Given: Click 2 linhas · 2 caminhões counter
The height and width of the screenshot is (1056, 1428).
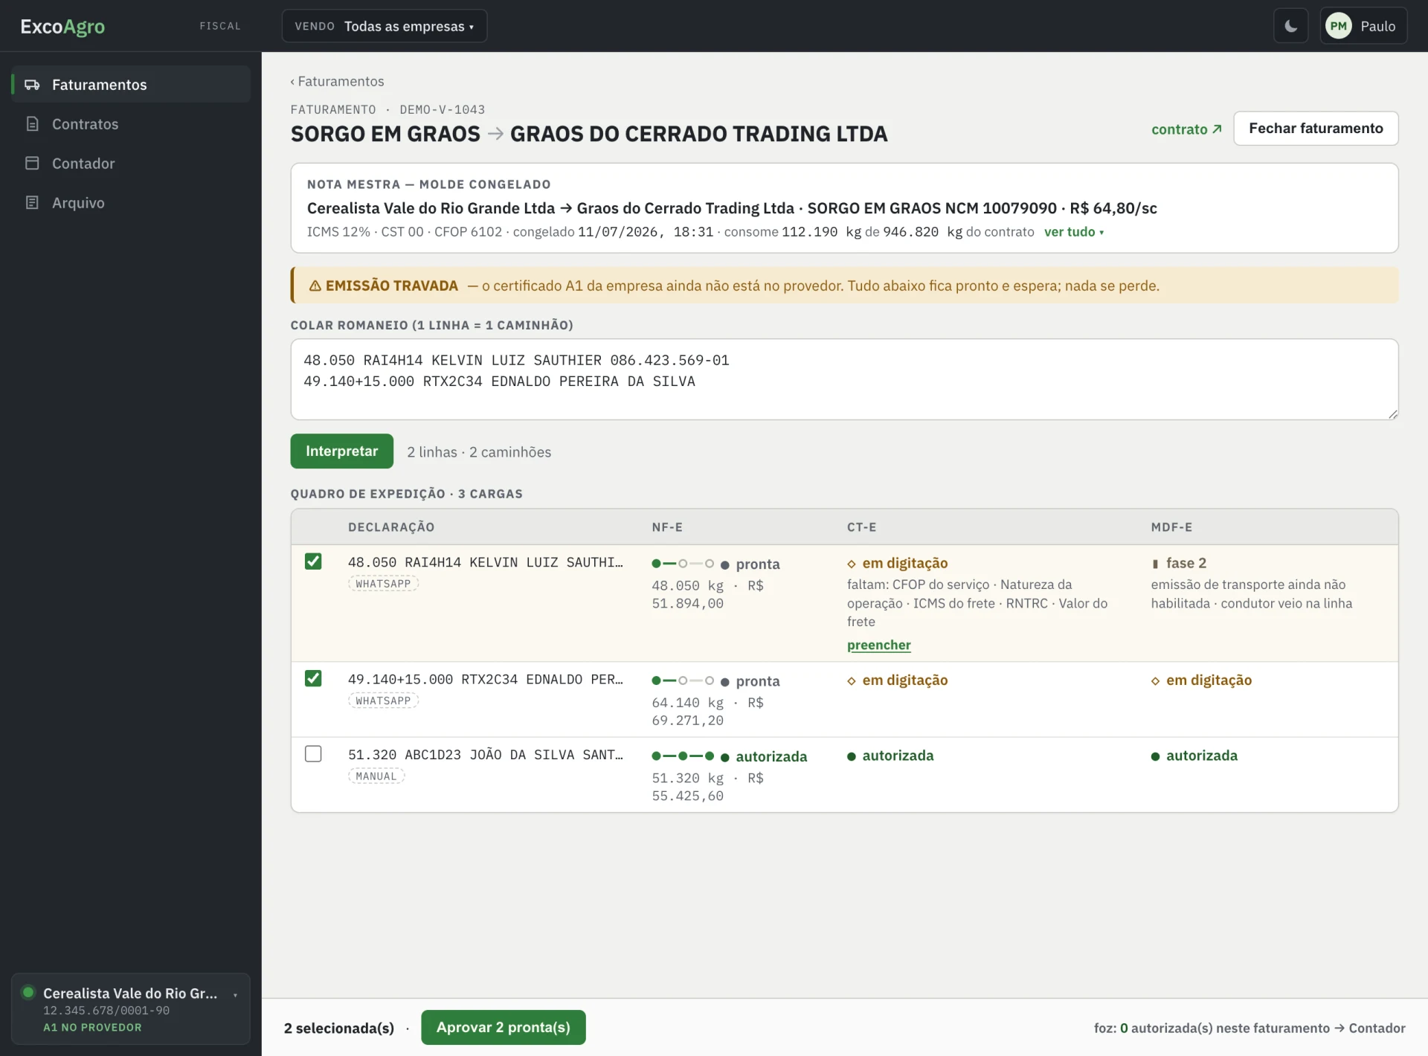Looking at the screenshot, I should (x=479, y=452).
